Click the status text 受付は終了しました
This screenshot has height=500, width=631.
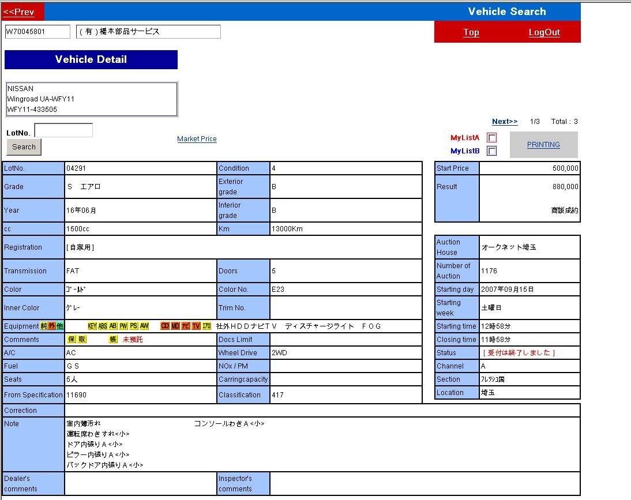pos(519,353)
